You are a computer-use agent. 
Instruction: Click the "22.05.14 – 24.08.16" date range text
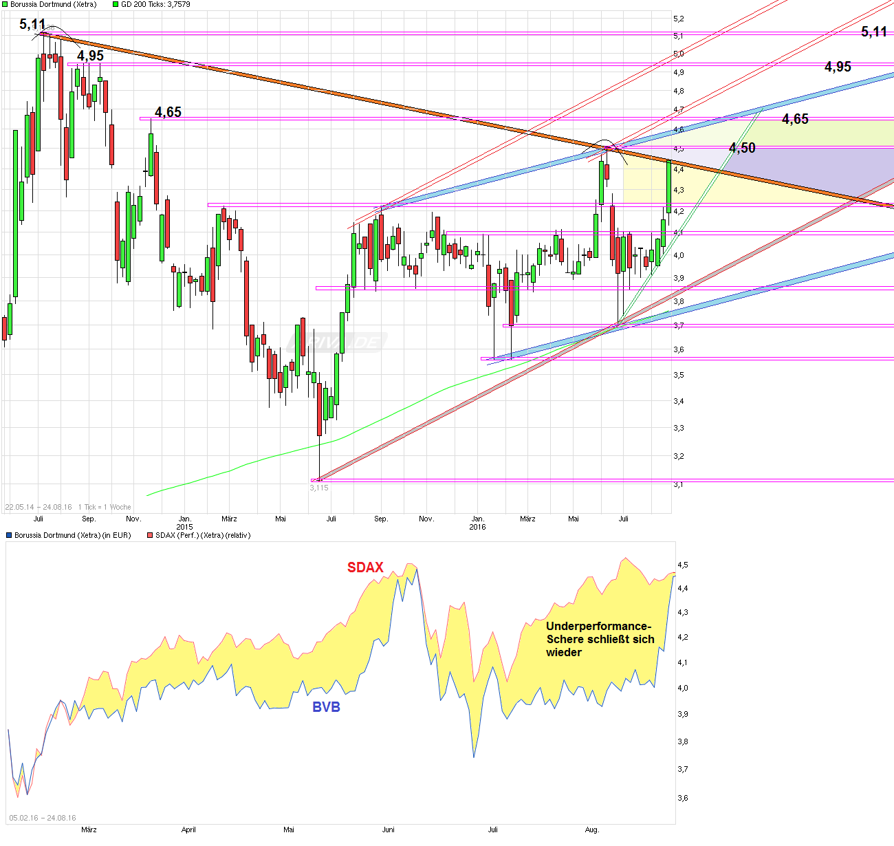(39, 507)
